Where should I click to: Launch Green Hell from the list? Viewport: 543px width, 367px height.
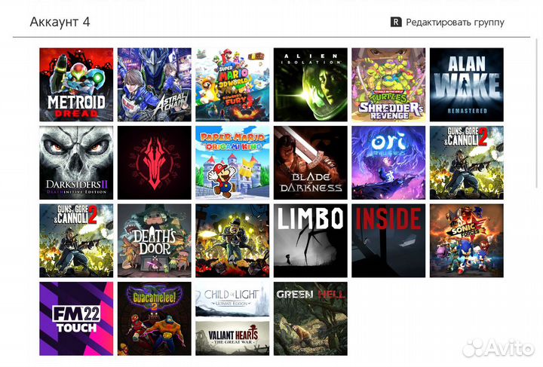point(311,319)
